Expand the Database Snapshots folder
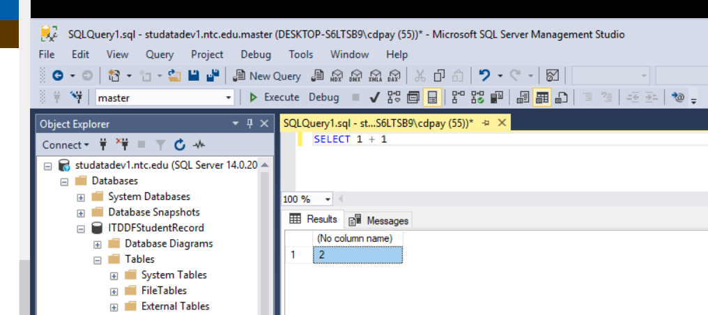 81,213
